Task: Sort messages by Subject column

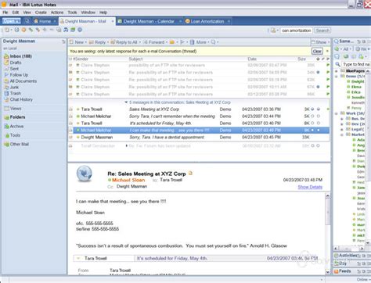Action: (x=135, y=59)
